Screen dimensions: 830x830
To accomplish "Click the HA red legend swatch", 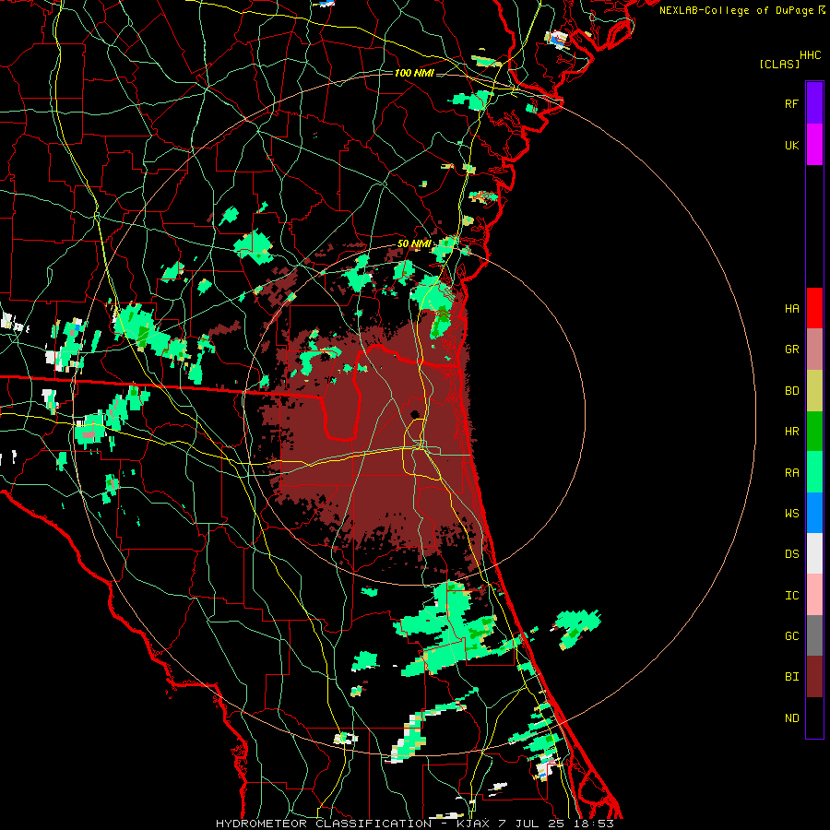I will pos(814,308).
